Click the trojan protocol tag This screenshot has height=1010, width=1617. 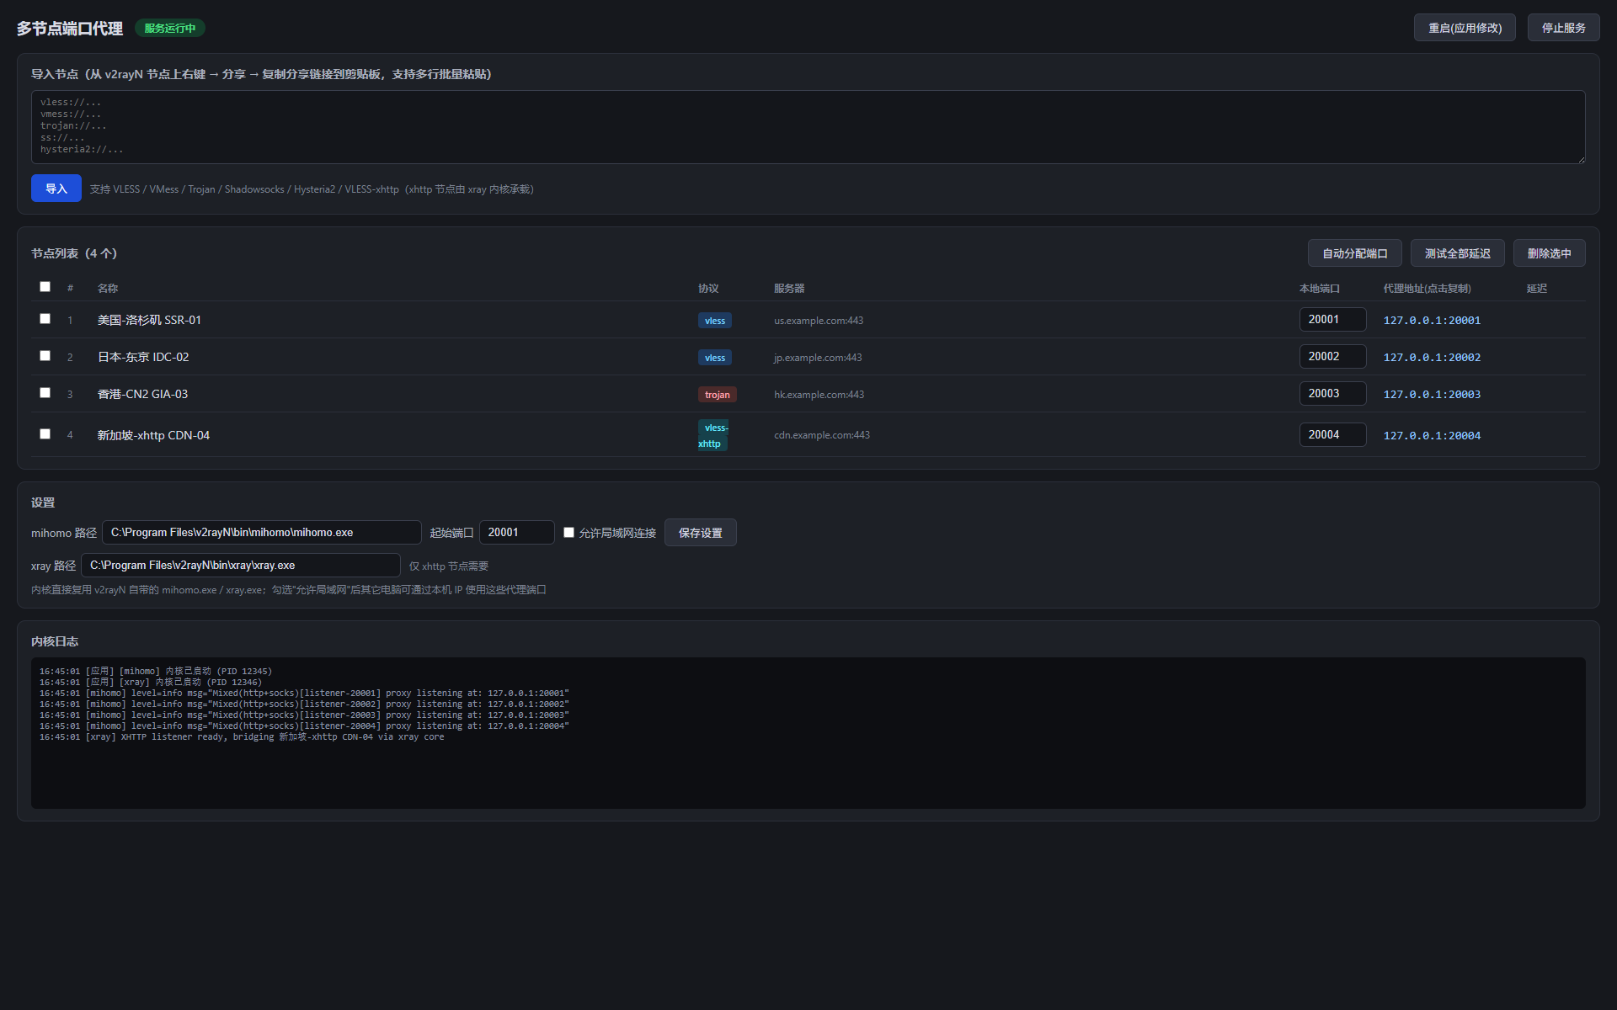pyautogui.click(x=718, y=395)
